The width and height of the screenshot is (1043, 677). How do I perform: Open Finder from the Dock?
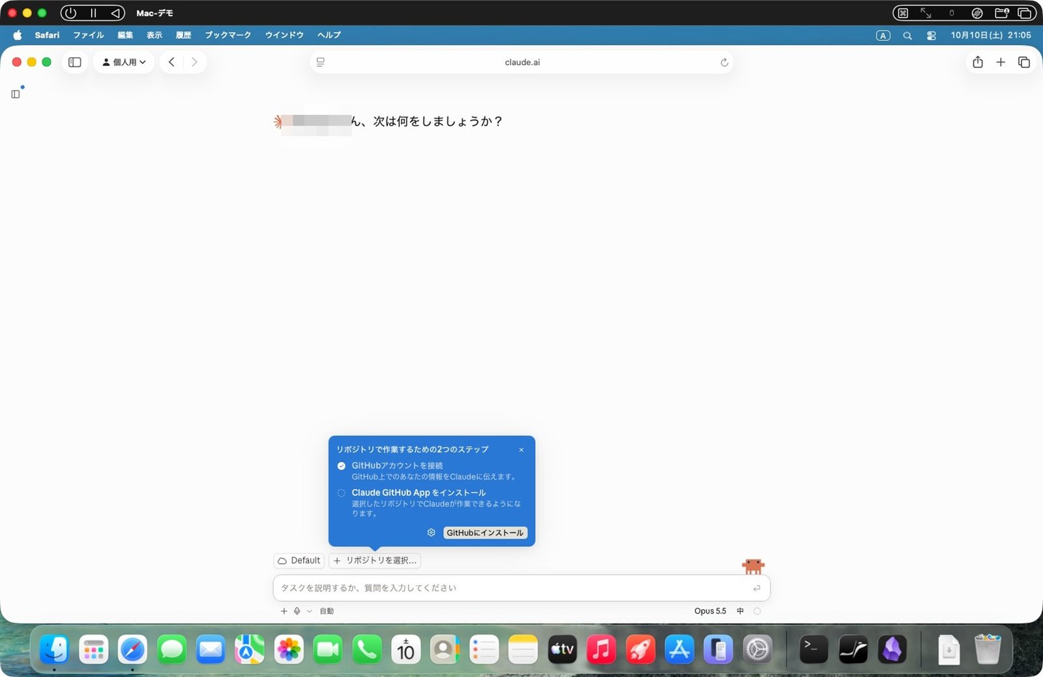54,650
